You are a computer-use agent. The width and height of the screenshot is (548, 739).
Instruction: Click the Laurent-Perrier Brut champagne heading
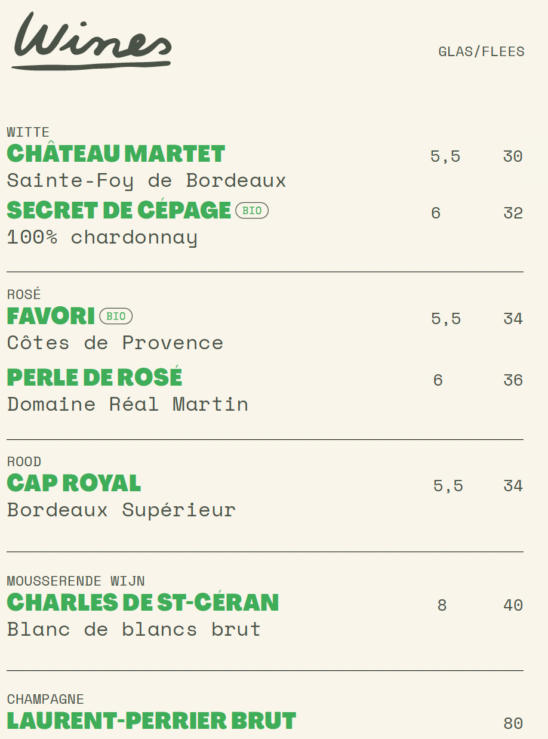[x=152, y=720]
